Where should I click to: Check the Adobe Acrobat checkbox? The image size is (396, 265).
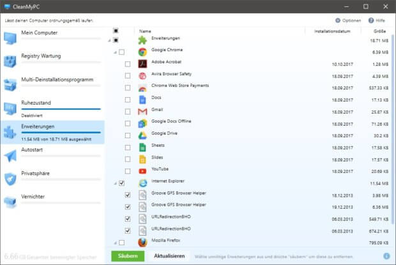(x=128, y=64)
